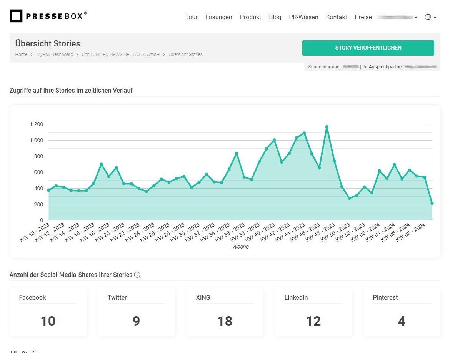
Task: Click the XING shares card
Action: 225,312
